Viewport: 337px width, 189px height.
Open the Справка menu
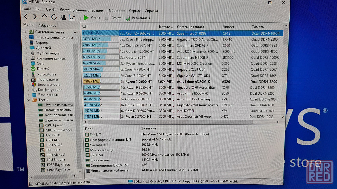coord(151,11)
